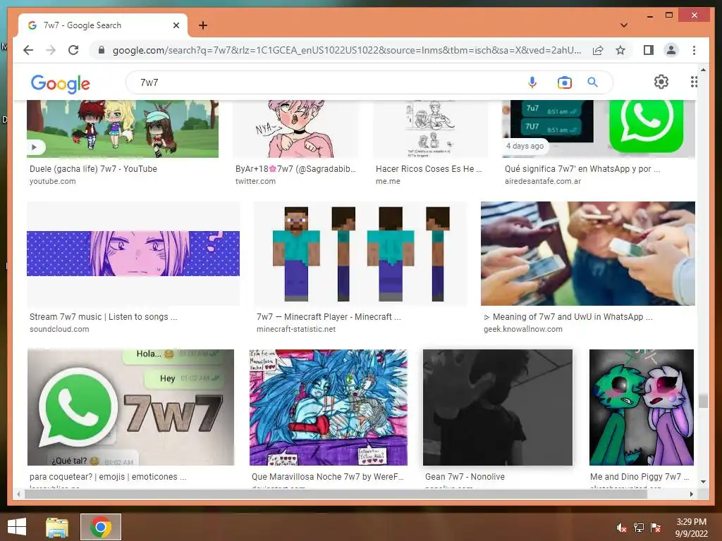Open Que Maravillosa Noche 7w7 link
The width and height of the screenshot is (722, 541).
click(327, 477)
